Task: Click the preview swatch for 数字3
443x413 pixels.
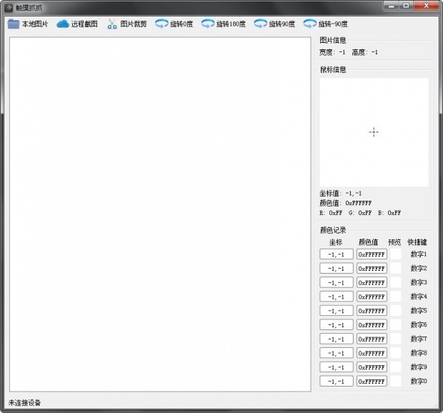Action: coord(396,282)
